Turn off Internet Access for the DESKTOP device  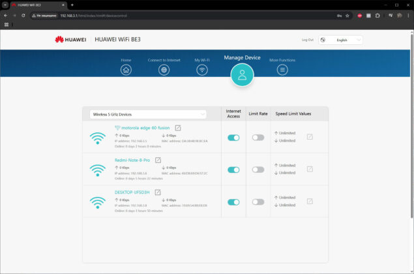(233, 202)
